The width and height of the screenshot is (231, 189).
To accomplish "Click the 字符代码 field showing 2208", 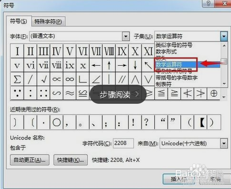I will (123, 143).
